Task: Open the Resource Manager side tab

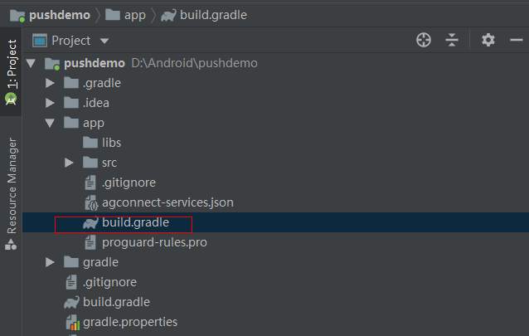Action: (x=11, y=186)
